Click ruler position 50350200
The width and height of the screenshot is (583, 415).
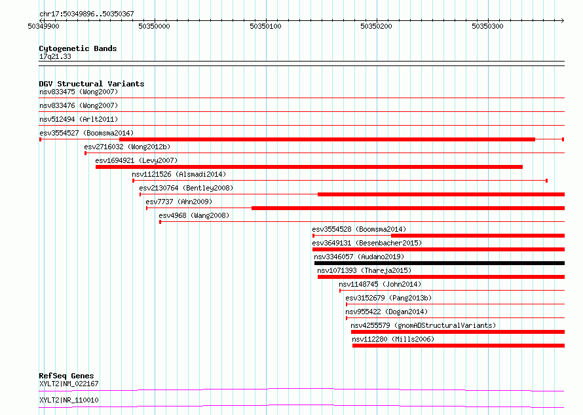[376, 26]
